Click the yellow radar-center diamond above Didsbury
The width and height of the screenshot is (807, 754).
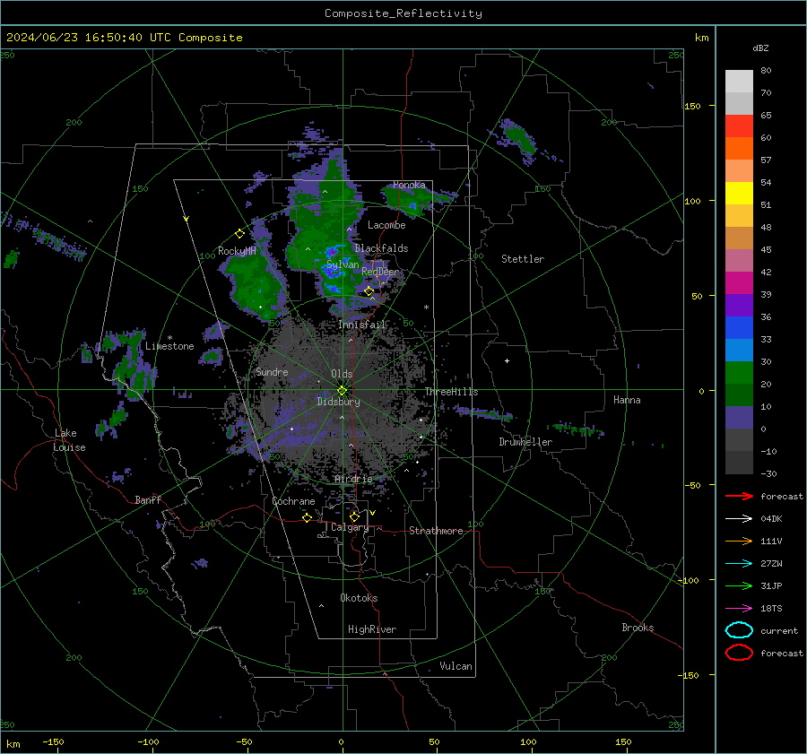tap(342, 390)
